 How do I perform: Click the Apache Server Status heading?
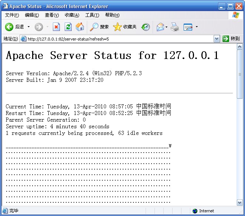[112, 56]
